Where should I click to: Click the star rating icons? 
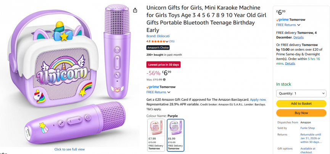pyautogui.click(x=159, y=41)
